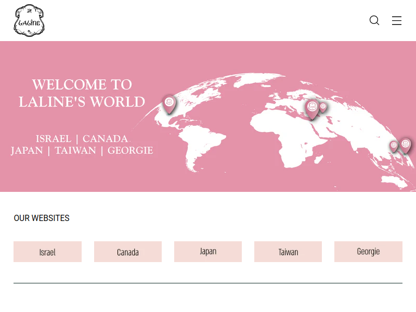Click the map pin over Japan
Viewport: 416px width, 312px height.
[x=406, y=146]
